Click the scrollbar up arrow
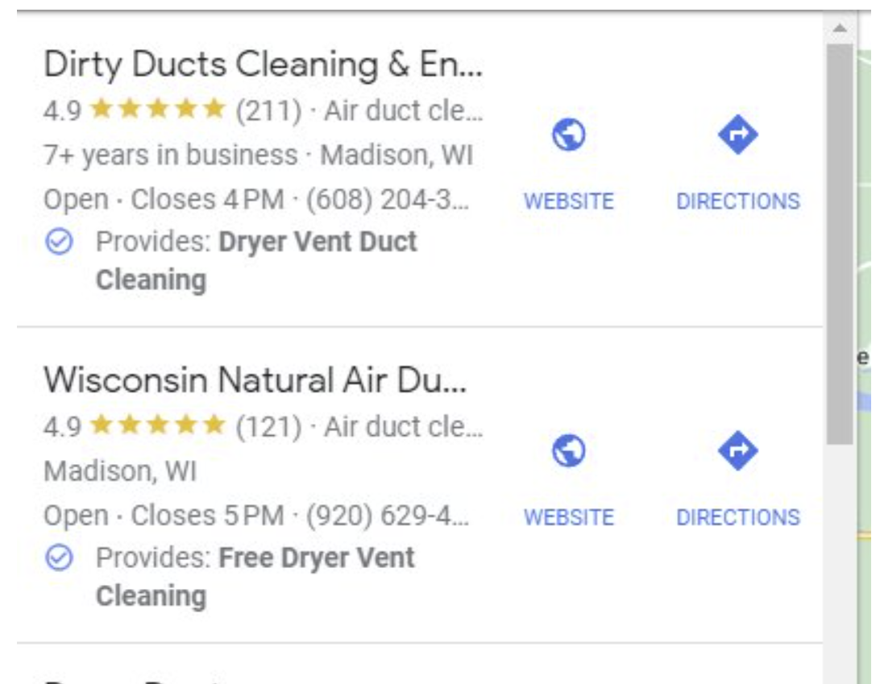 click(840, 28)
